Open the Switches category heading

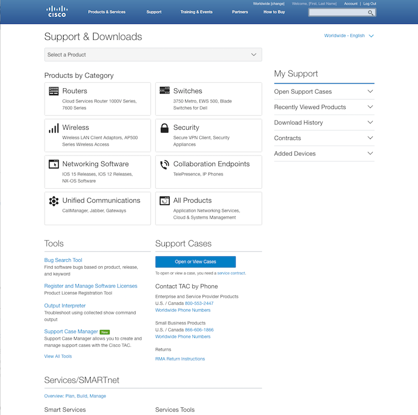pyautogui.click(x=188, y=91)
